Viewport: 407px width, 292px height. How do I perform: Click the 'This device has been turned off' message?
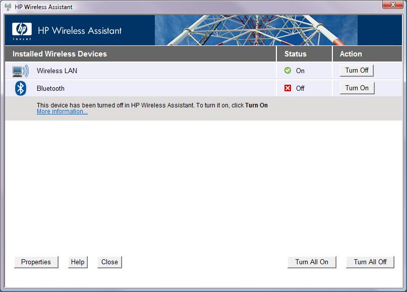152,105
